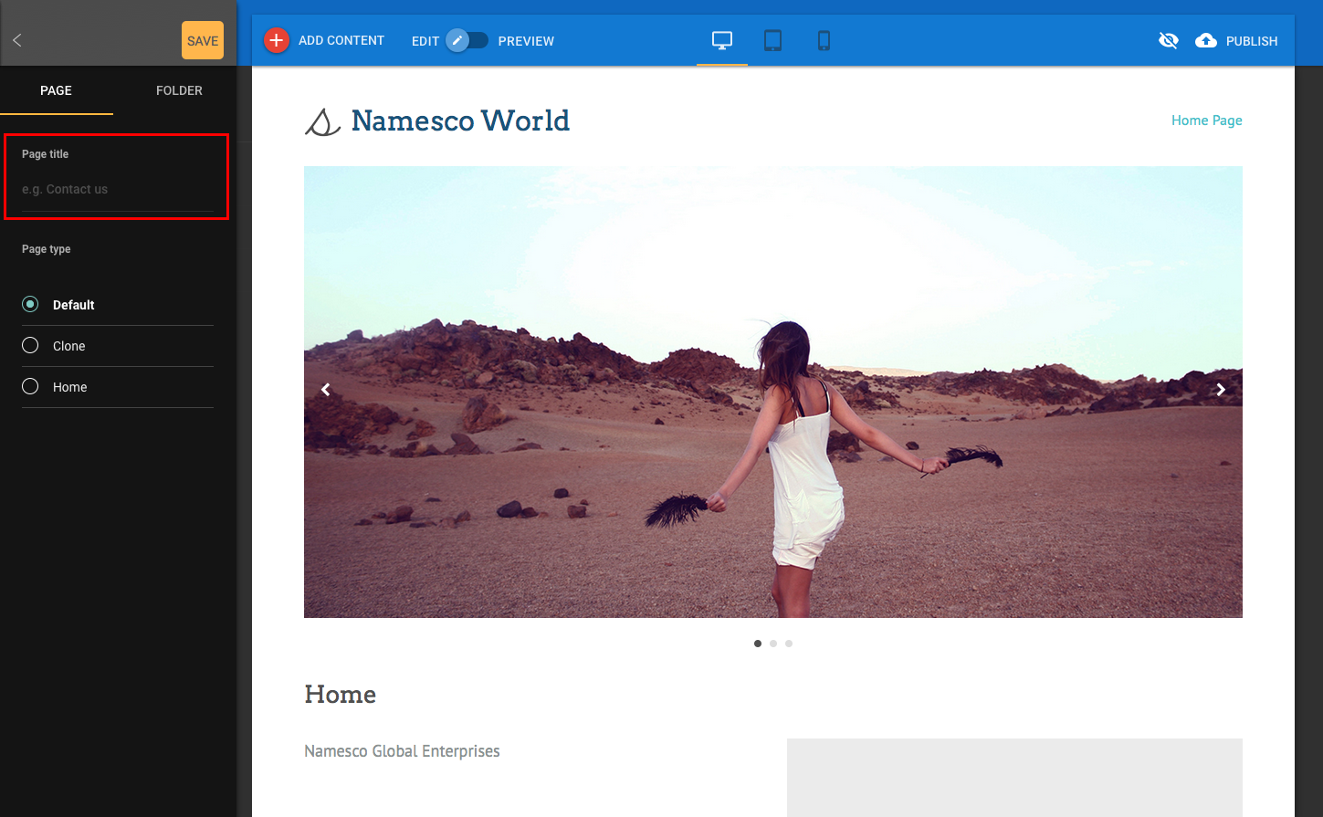
Task: Click Namesco Global Enterprises text
Action: 402,751
